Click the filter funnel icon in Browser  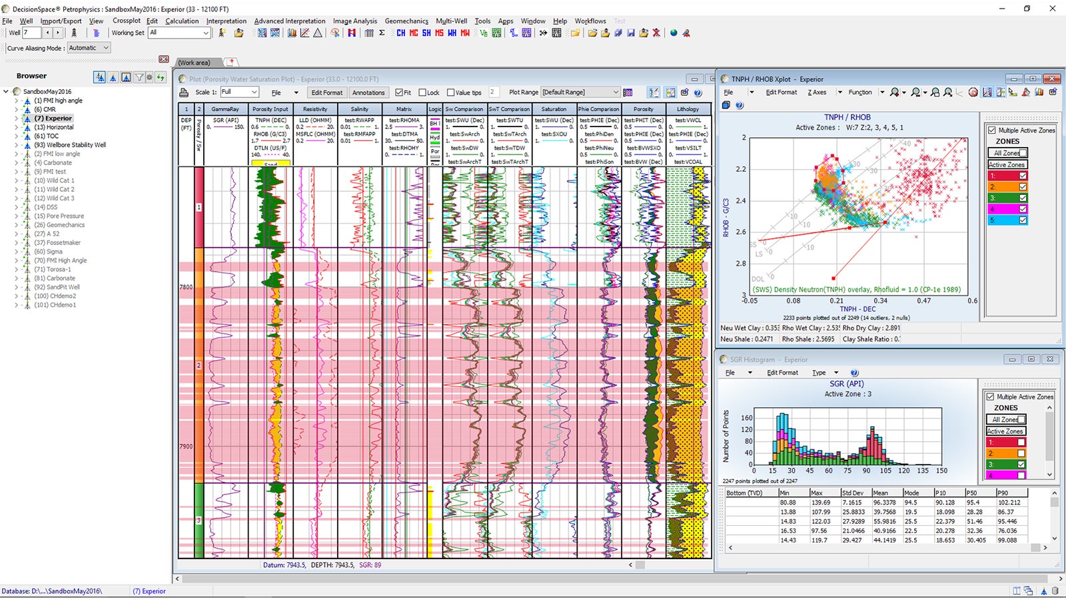click(x=139, y=77)
